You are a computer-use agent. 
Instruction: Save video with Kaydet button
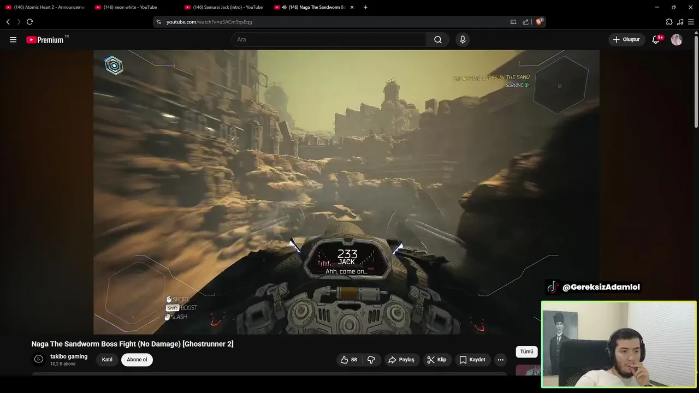tap(472, 360)
